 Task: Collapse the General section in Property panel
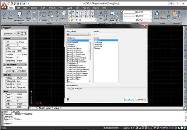(26, 38)
